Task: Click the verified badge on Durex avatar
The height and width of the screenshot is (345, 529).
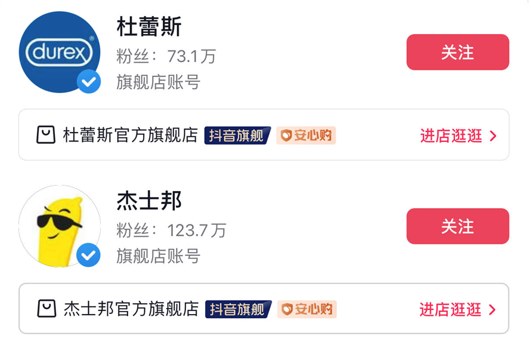Action: 89,81
